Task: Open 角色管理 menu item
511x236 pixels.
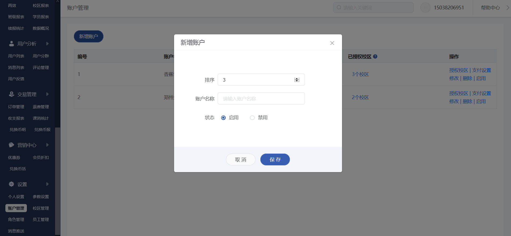Action: [x=16, y=219]
